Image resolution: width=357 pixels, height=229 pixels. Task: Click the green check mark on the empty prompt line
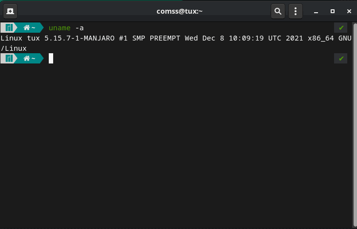(341, 59)
